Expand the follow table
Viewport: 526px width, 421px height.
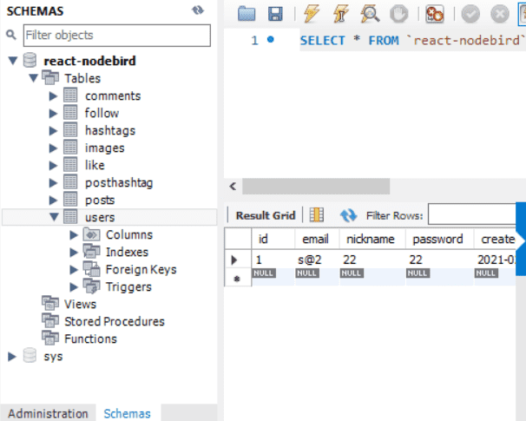[x=53, y=114]
